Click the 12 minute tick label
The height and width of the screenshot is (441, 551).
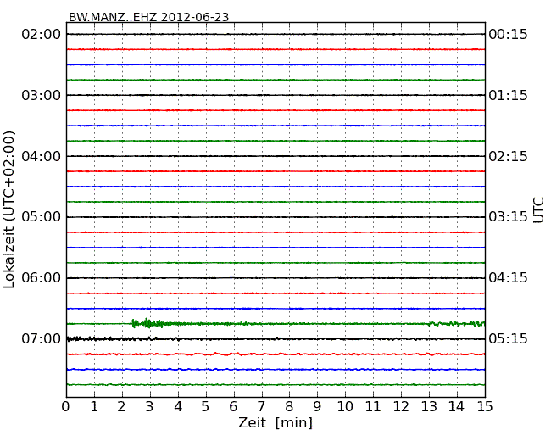point(401,407)
